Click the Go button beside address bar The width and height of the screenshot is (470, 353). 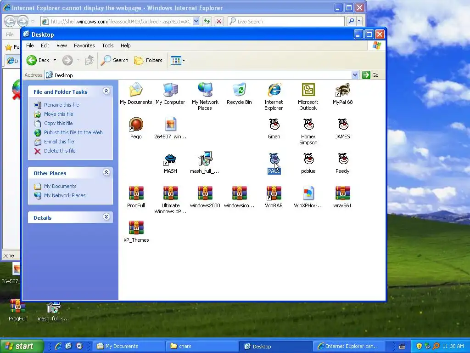click(x=370, y=75)
